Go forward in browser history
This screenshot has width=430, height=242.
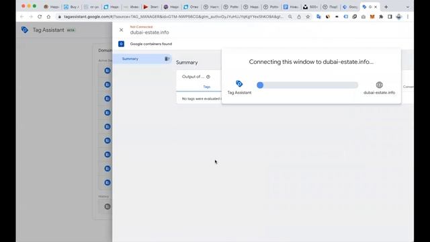coord(31,17)
